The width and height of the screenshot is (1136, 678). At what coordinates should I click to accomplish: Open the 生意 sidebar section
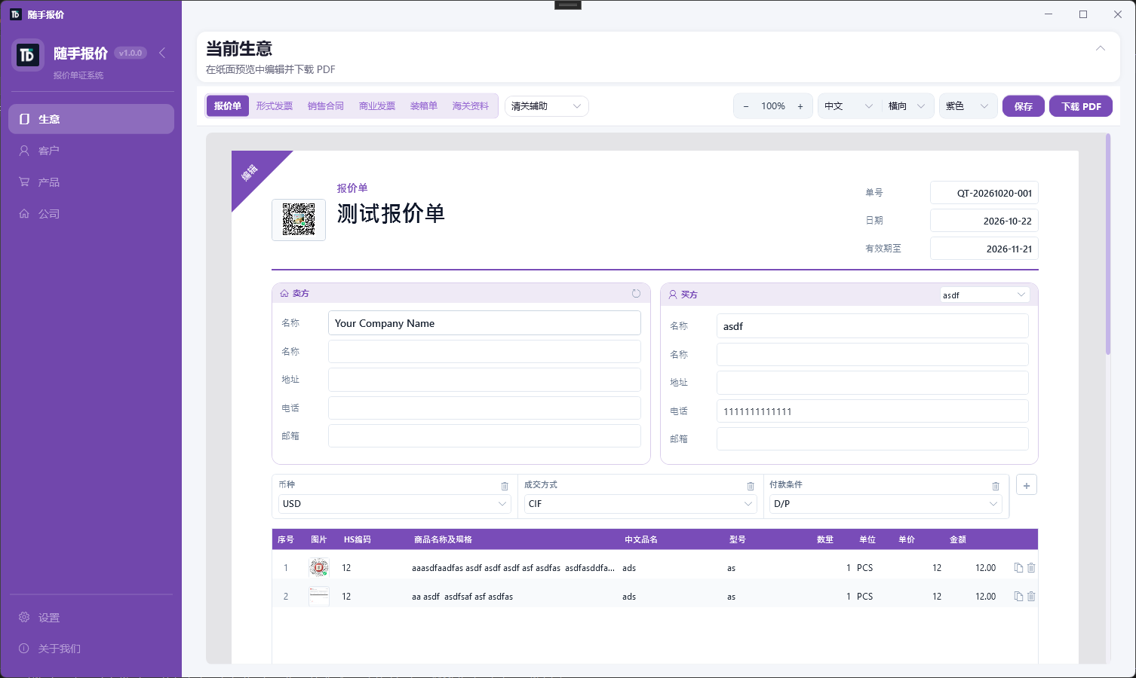91,119
